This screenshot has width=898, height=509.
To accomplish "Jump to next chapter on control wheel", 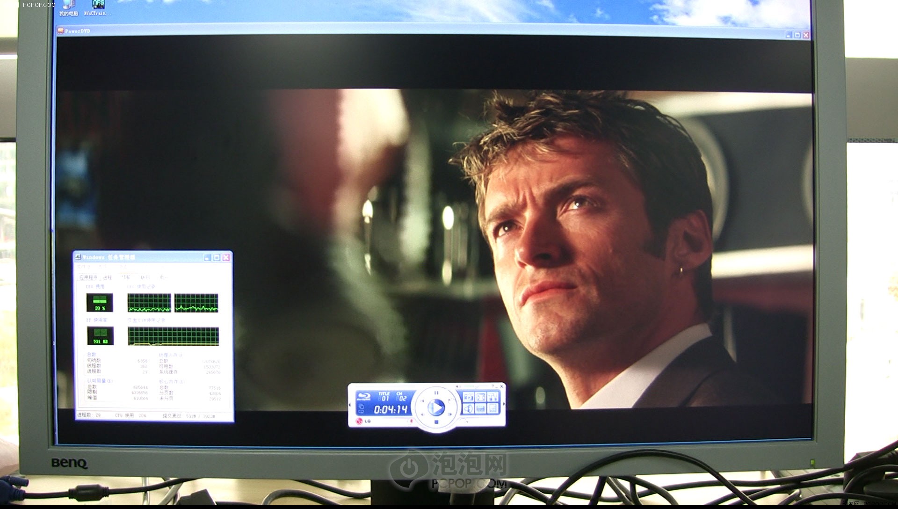I will [449, 400].
